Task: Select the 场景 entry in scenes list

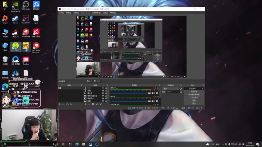Action: click(70, 88)
